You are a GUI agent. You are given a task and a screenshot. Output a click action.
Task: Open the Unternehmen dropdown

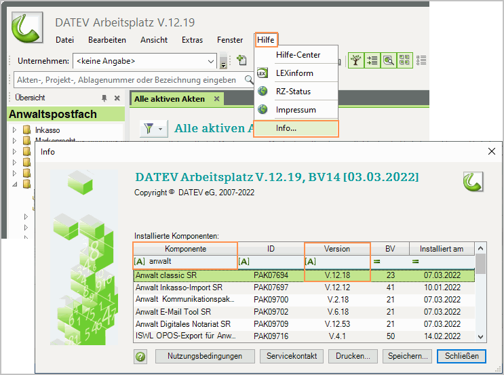pyautogui.click(x=210, y=61)
